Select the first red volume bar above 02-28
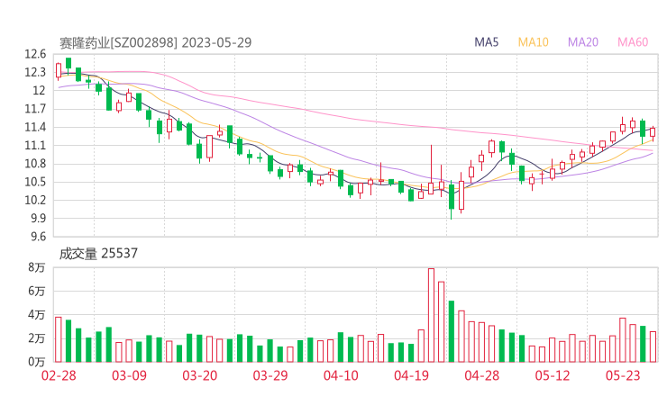Viewport: 667px width, 396px height. pos(59,339)
